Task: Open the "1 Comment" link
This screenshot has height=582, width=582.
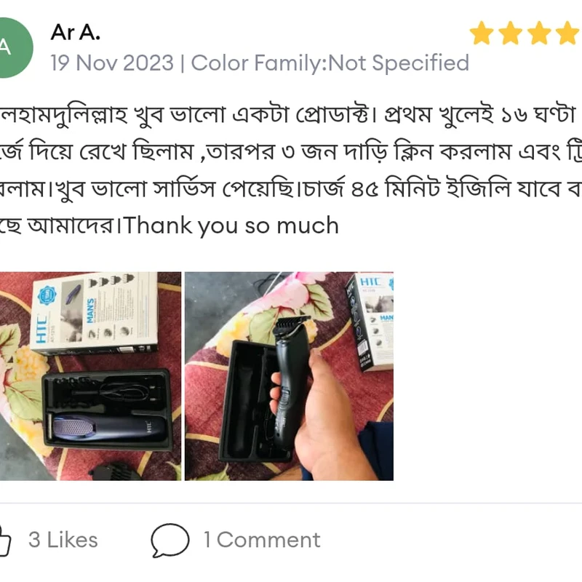Action: [262, 540]
